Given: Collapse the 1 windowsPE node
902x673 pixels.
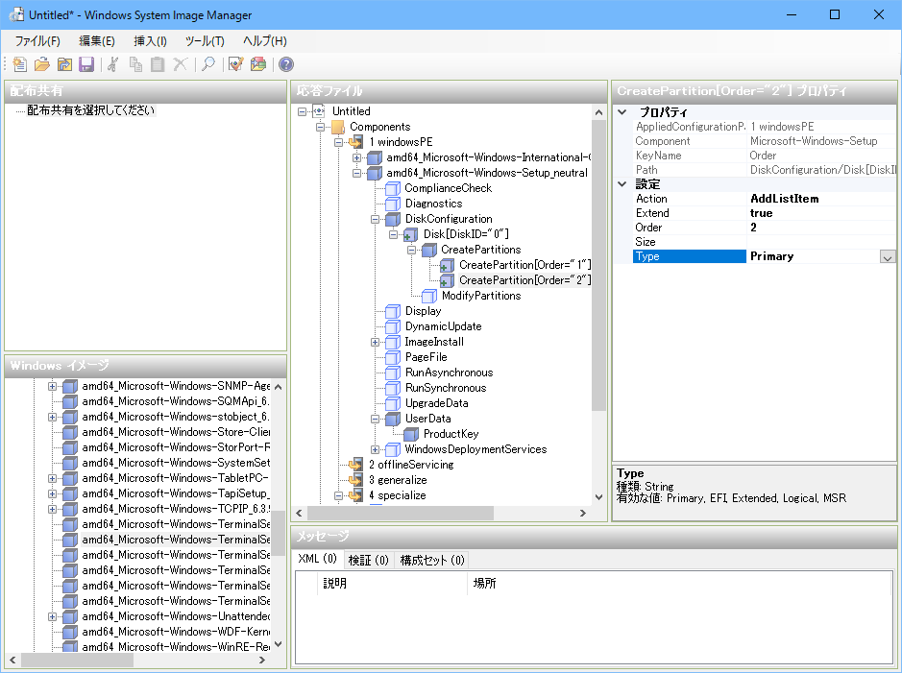Looking at the screenshot, I should (x=338, y=142).
